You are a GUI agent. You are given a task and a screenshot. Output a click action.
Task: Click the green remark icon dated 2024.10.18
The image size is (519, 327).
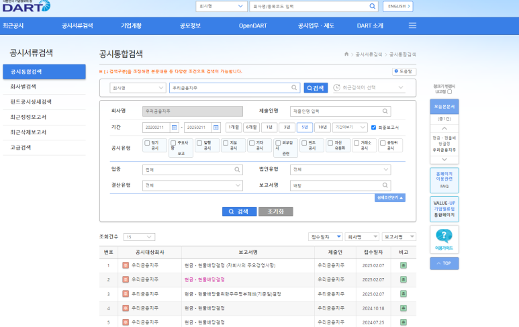[403, 308]
